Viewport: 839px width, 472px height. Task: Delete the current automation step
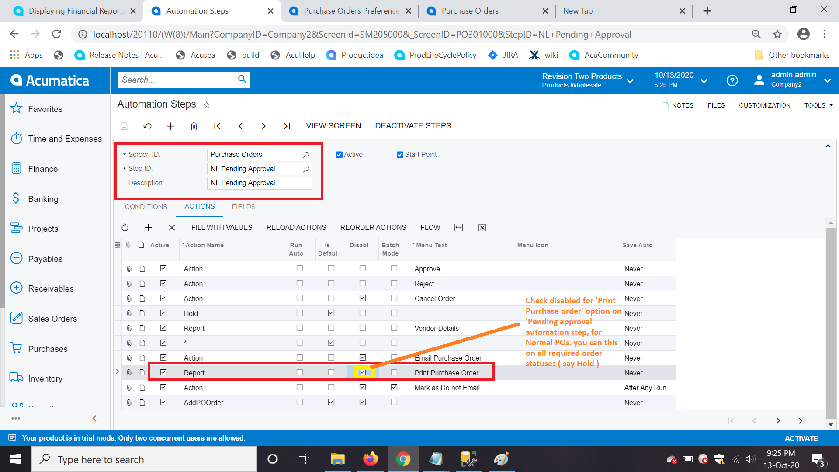click(x=194, y=126)
